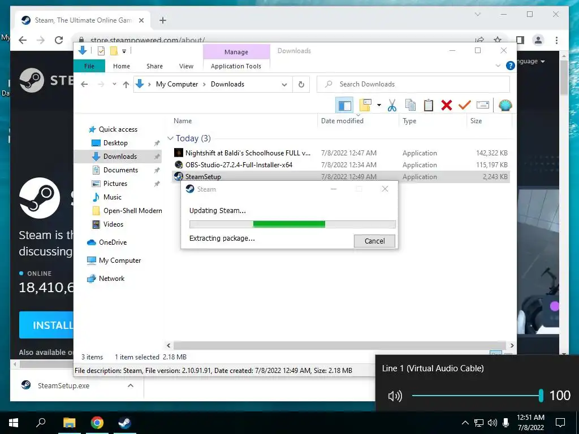Open Desktop in navigation pane
579x434 pixels.
click(115, 143)
